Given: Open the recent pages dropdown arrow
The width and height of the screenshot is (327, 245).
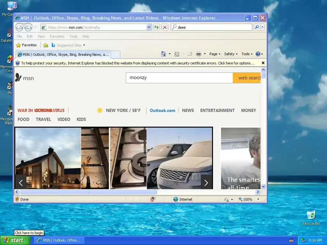Looking at the screenshot, I should pos(35,27).
